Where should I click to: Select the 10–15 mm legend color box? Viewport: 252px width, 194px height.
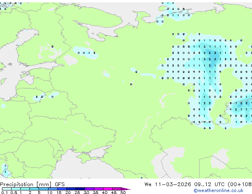point(53,189)
